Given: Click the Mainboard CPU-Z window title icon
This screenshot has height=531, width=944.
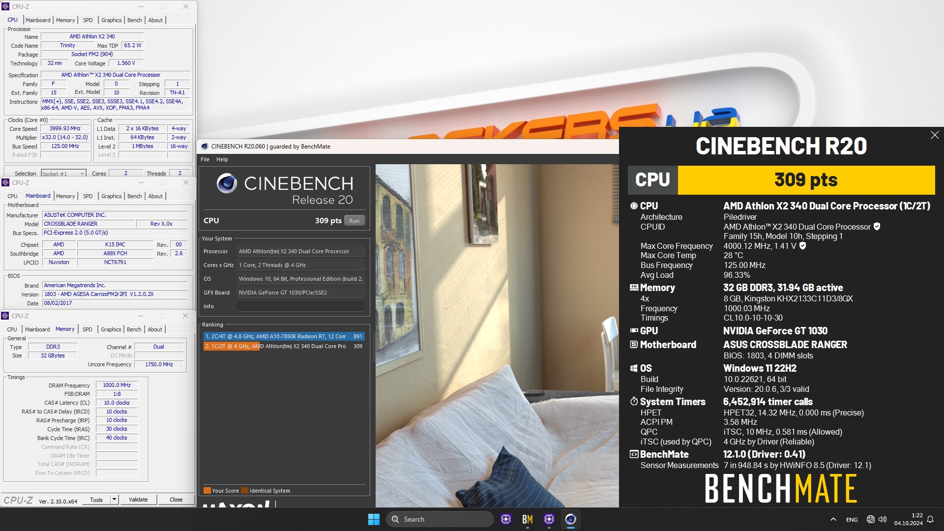Looking at the screenshot, I should pyautogui.click(x=5, y=182).
